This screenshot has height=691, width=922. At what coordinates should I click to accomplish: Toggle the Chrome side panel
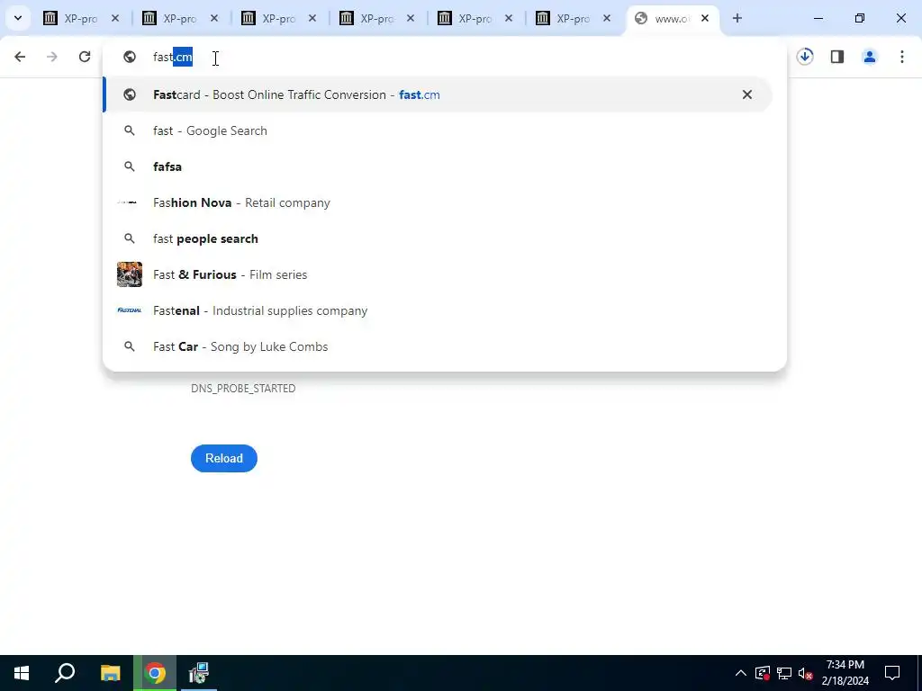click(x=837, y=57)
